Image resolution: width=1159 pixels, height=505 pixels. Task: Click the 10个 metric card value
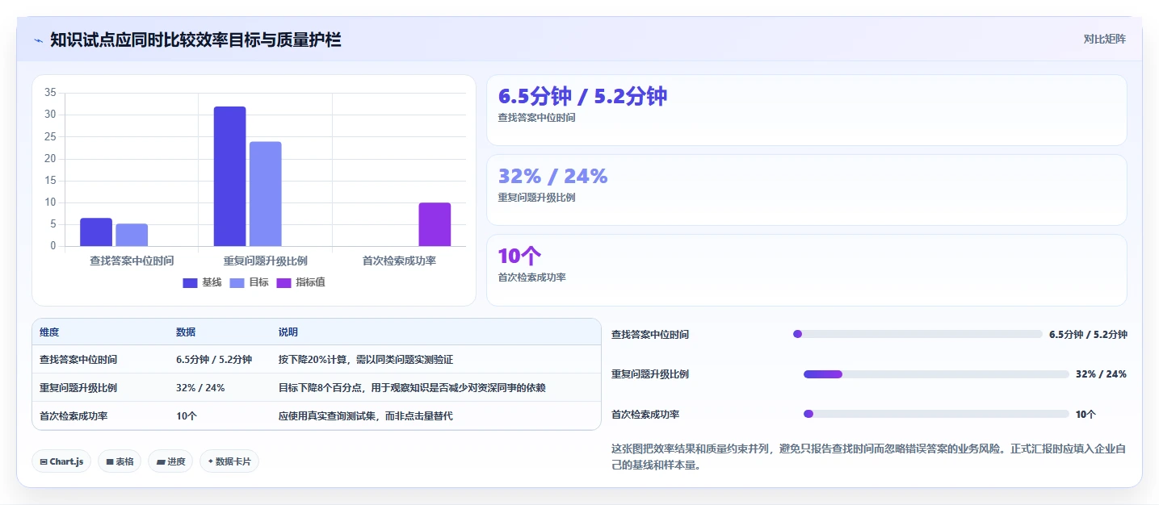pyautogui.click(x=519, y=256)
